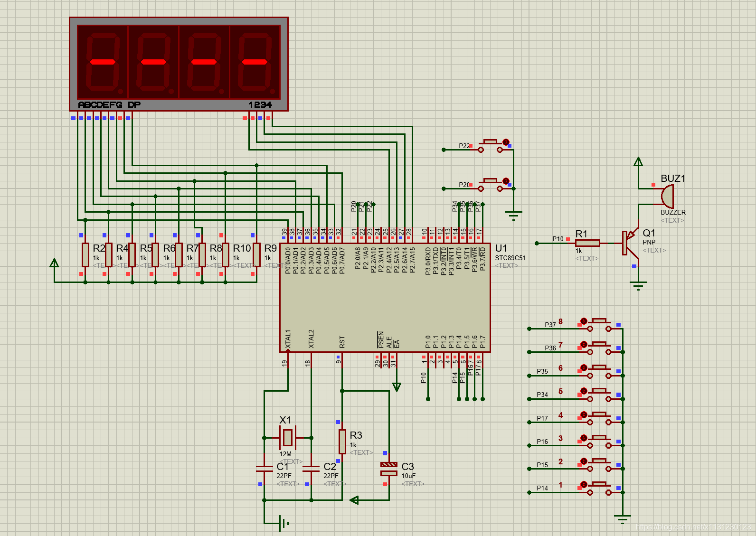Screen dimensions: 756x536
Task: Click the 10uF value label of C3
Action: coord(408,476)
